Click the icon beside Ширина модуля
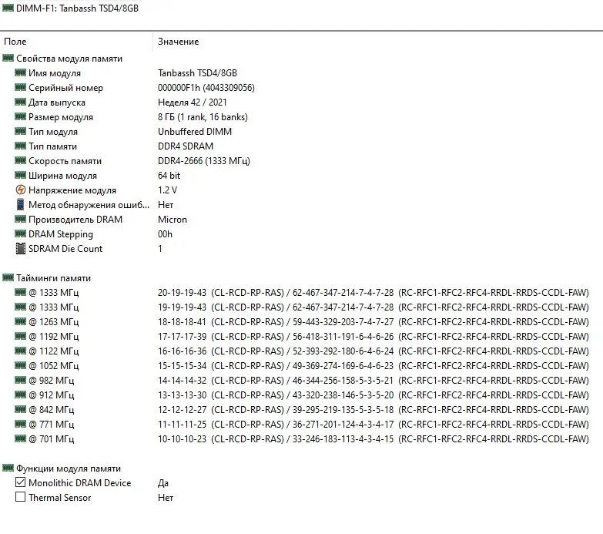Screen dimensions: 603x534 (20, 175)
